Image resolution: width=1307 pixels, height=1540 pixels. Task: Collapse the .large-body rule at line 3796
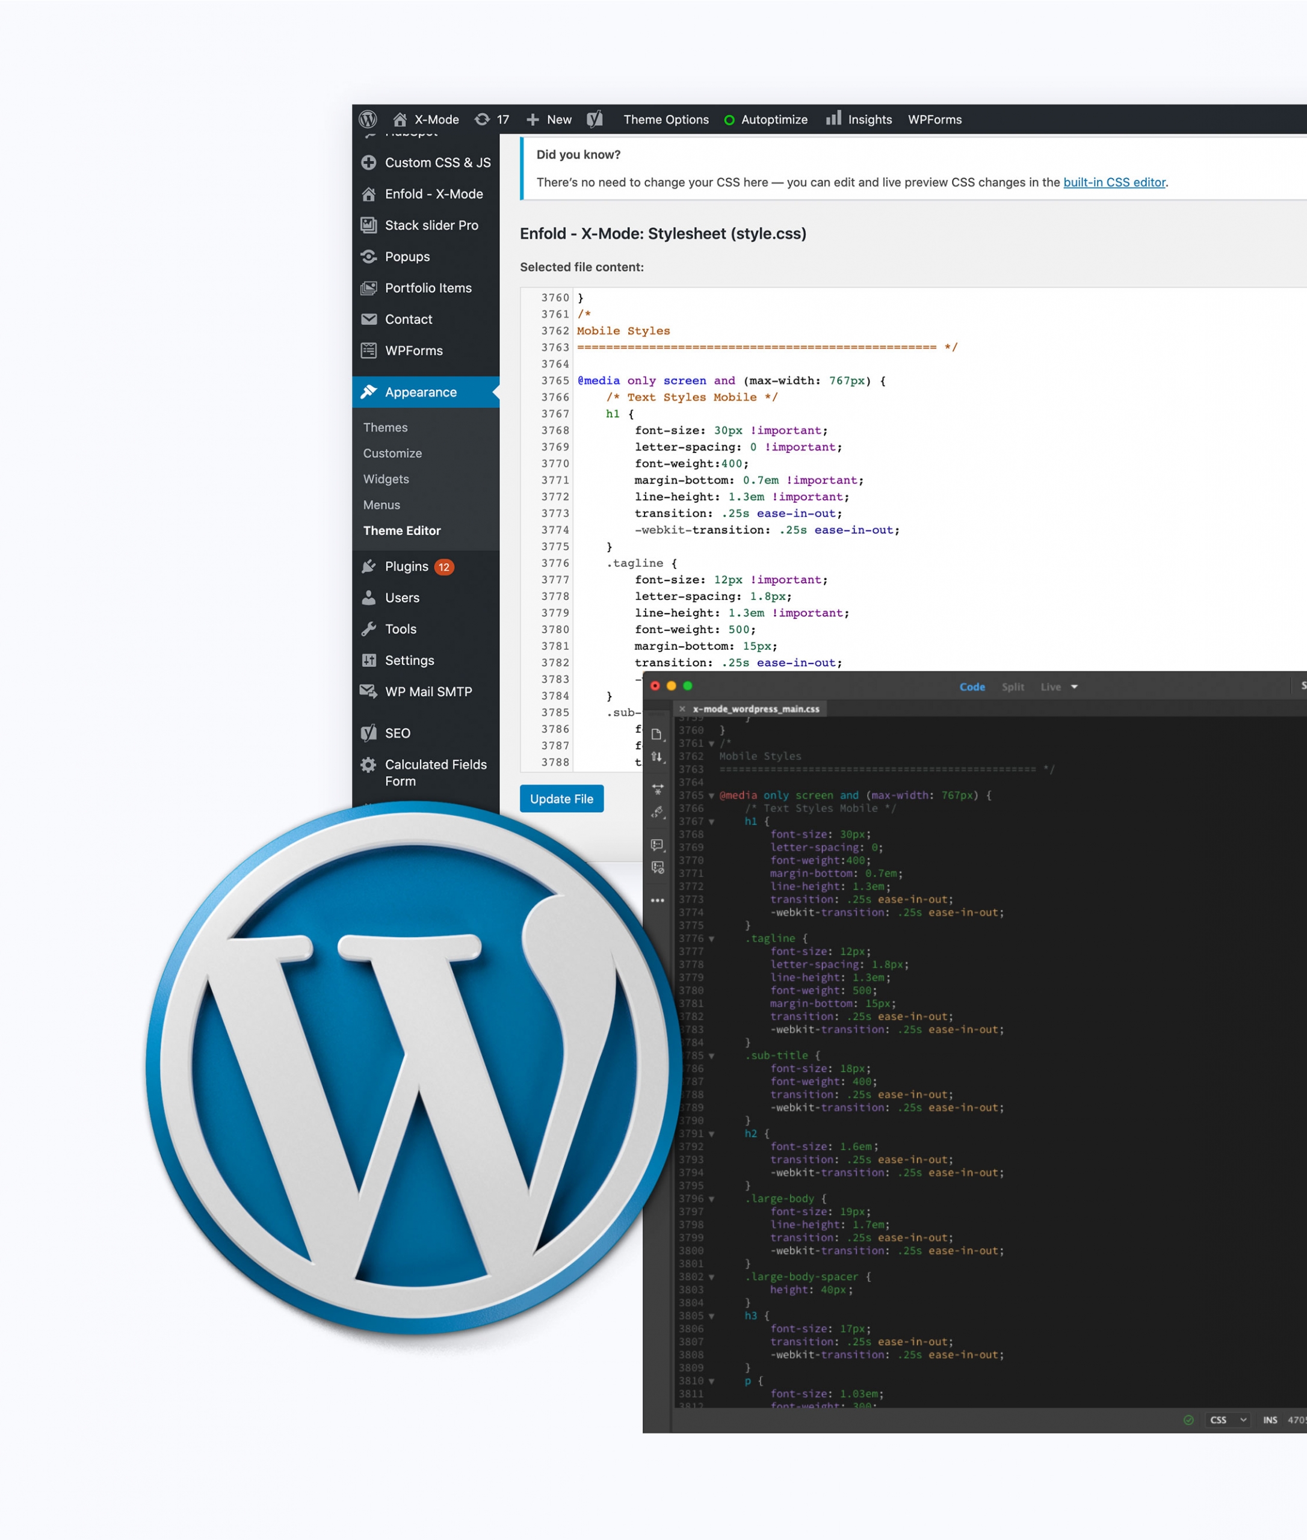pyautogui.click(x=711, y=1198)
